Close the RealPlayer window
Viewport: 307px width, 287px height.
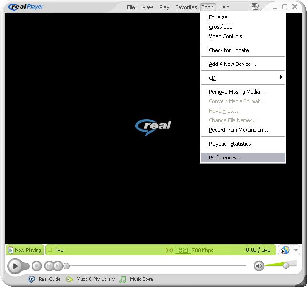[x=295, y=7]
